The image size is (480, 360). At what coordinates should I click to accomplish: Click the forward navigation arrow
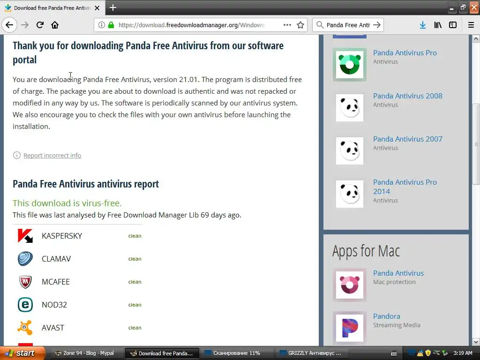coord(25,25)
